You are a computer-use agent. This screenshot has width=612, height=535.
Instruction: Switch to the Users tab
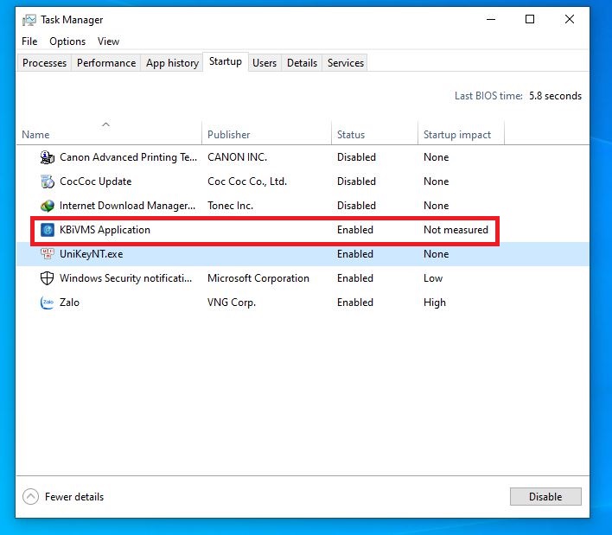(265, 63)
